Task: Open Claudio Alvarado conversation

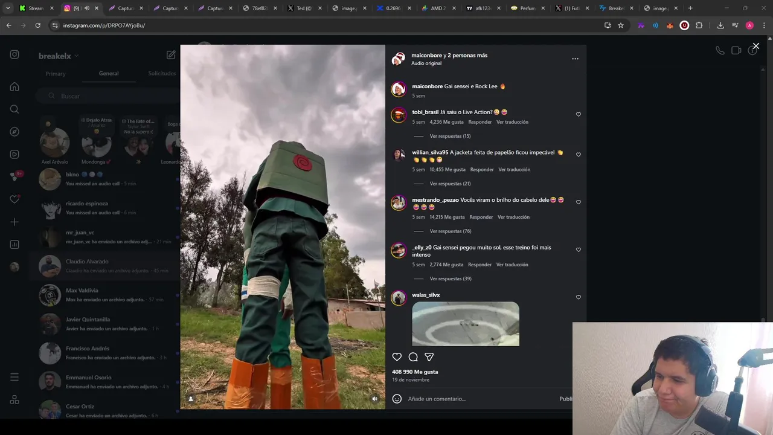Action: point(104,266)
